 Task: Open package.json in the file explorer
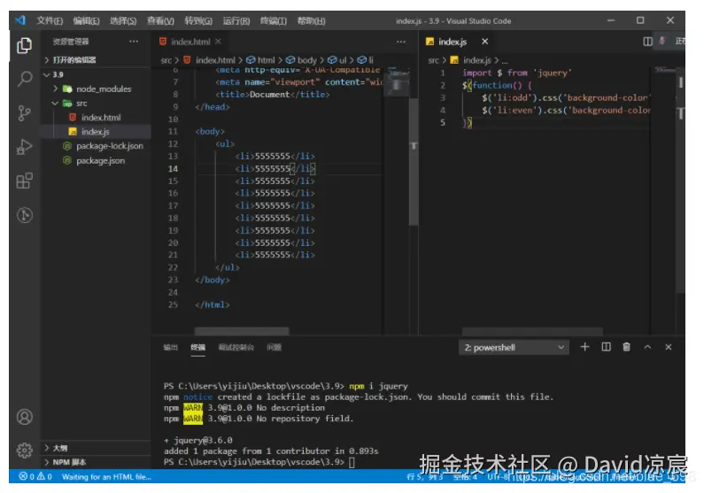click(100, 160)
